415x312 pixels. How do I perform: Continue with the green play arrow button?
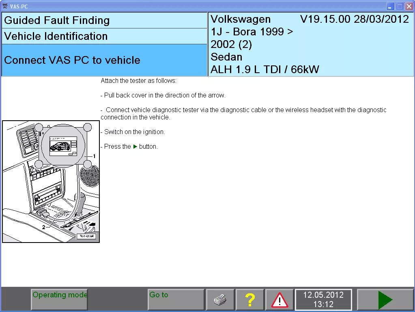click(385, 299)
